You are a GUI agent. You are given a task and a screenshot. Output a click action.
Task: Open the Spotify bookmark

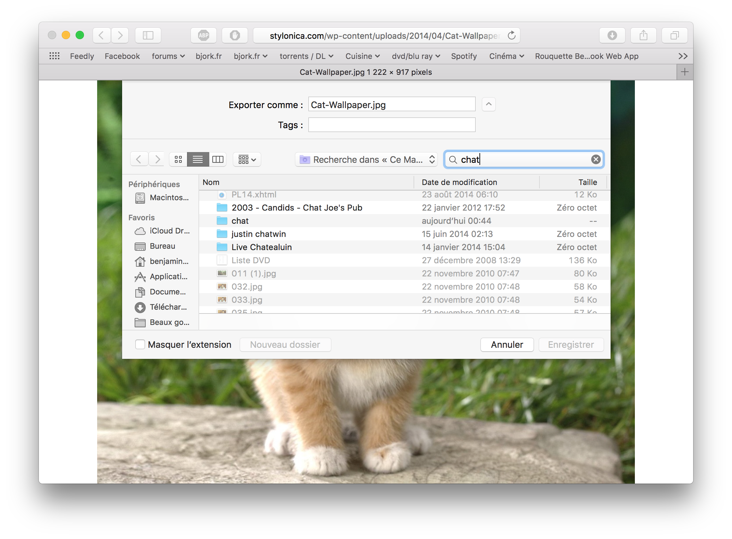click(464, 56)
